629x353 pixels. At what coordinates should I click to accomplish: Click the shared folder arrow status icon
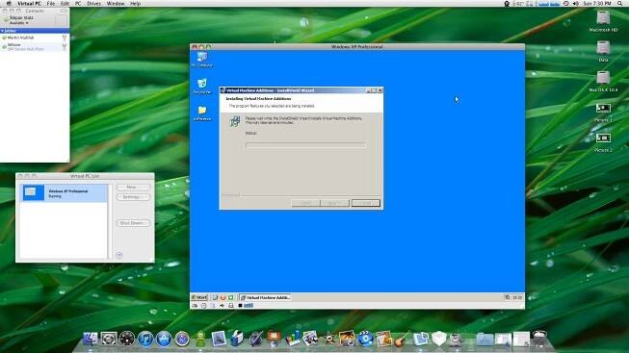pyautogui.click(x=222, y=305)
